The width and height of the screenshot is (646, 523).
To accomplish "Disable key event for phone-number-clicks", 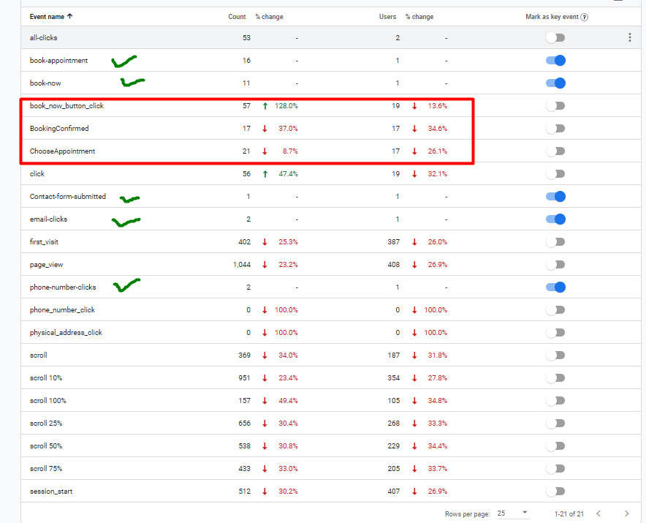I will click(x=555, y=287).
